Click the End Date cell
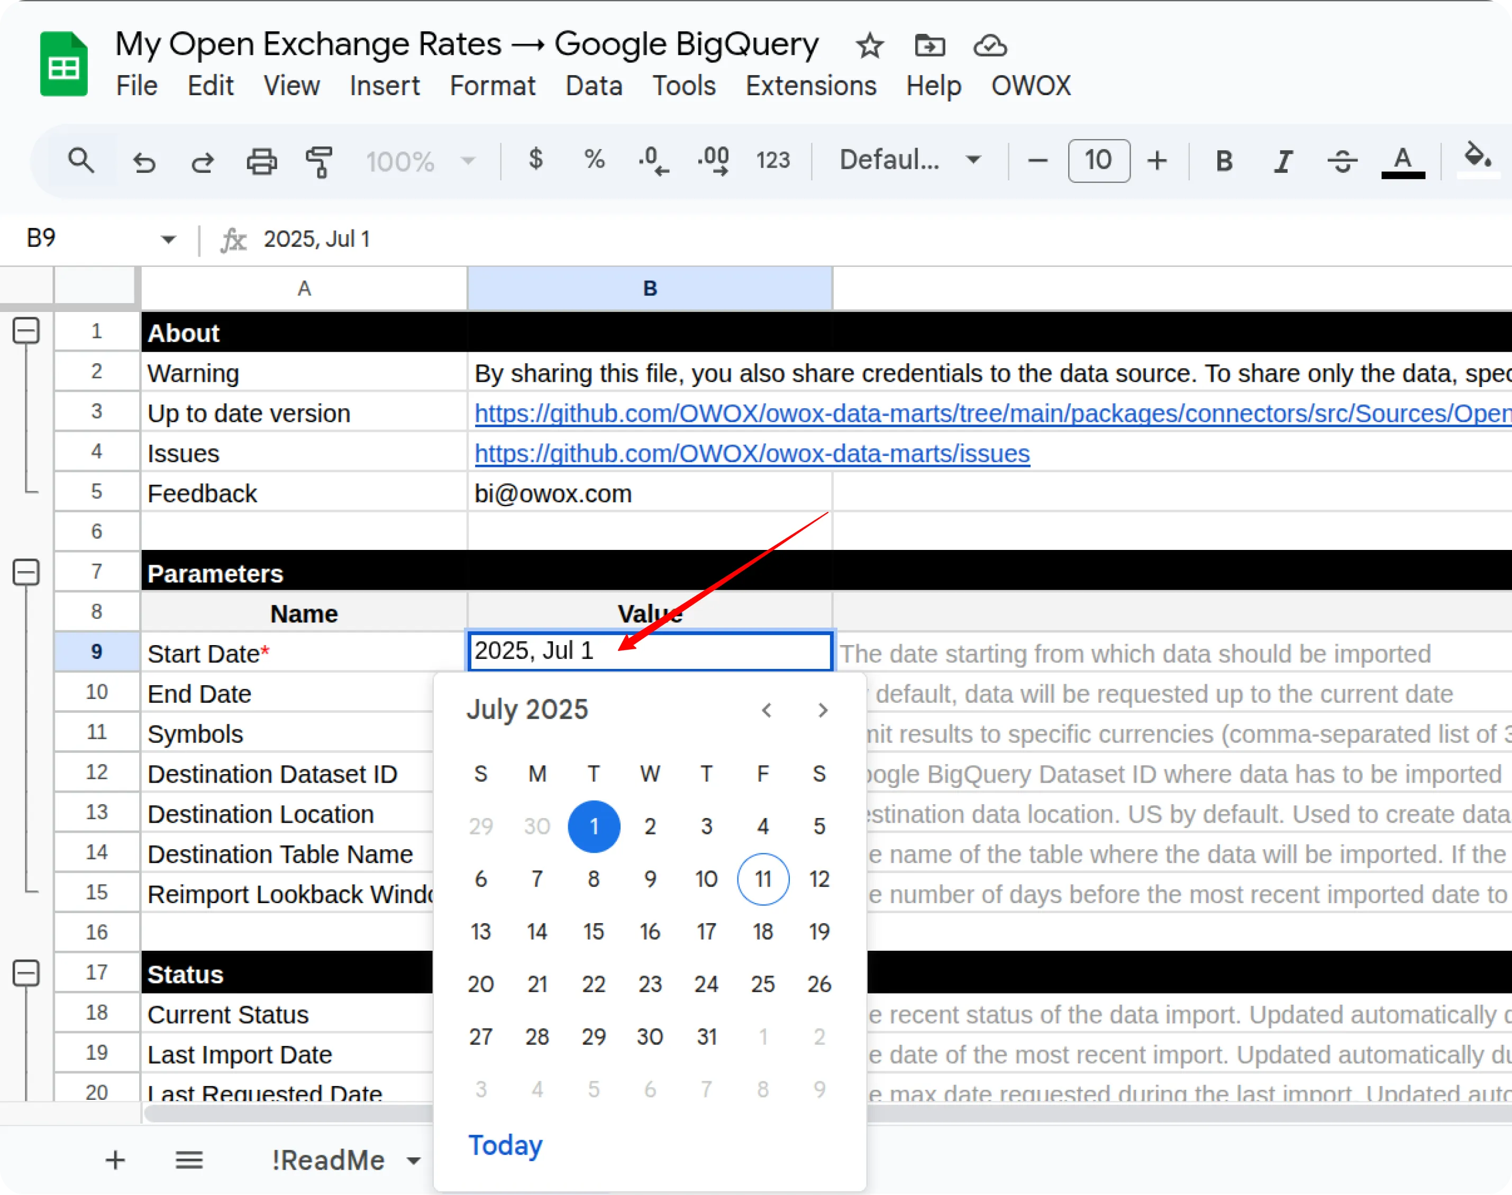This screenshot has width=1512, height=1195. 287,693
